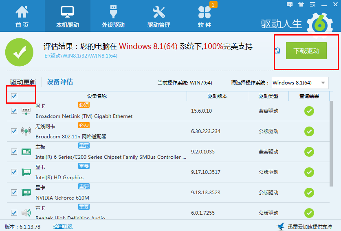Click 公版驱动 type in NVIDIA GeForce row
The image size is (341, 231).
tap(268, 193)
